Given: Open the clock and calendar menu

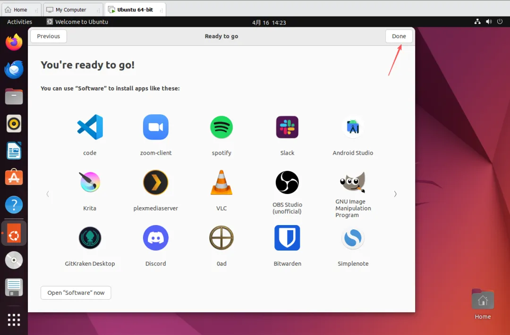Looking at the screenshot, I should pos(269,23).
